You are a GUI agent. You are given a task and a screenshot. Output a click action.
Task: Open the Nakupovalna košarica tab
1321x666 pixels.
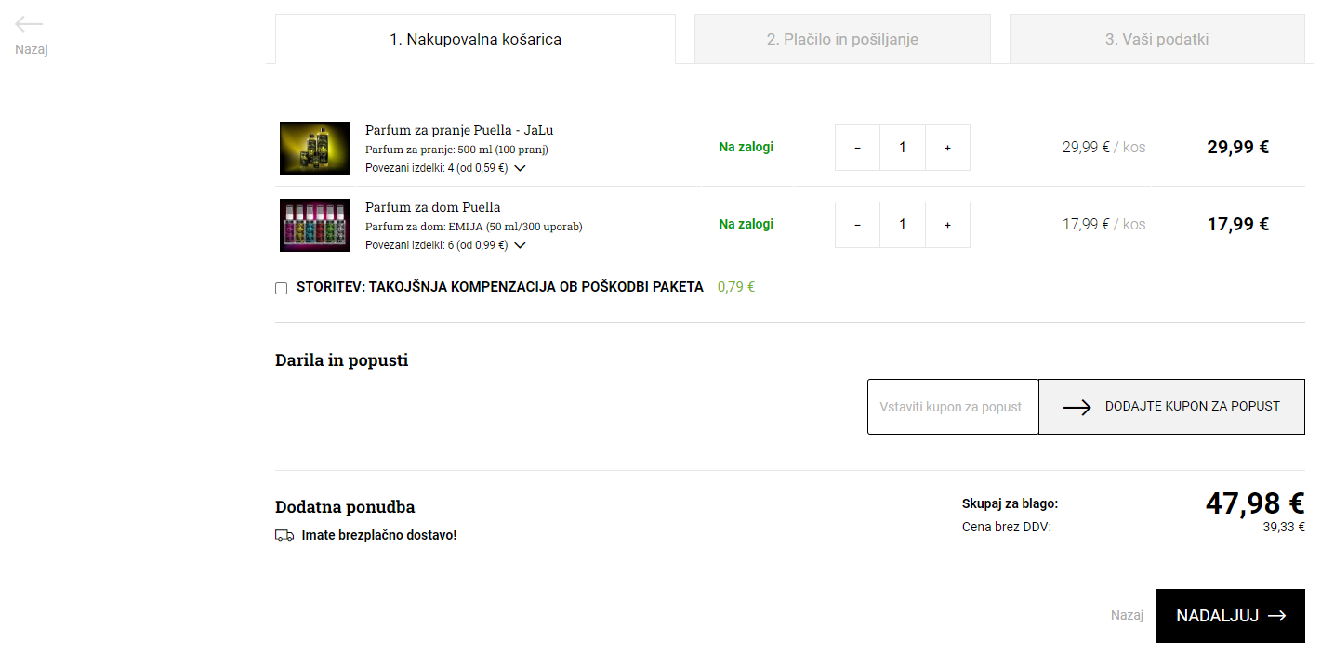[475, 39]
